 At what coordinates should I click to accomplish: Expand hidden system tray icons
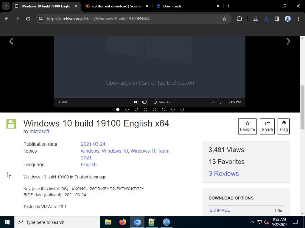[252, 222]
